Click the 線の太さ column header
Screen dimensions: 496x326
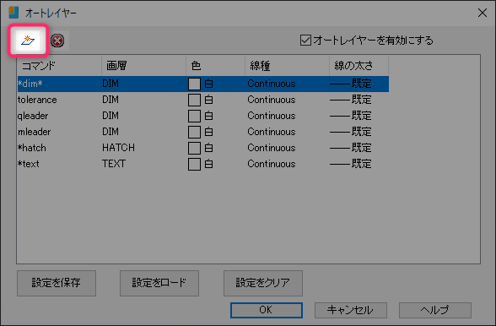click(359, 66)
